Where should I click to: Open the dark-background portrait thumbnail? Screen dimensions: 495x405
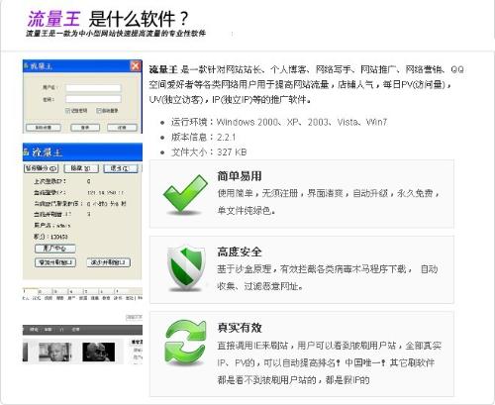pyautogui.click(x=99, y=352)
